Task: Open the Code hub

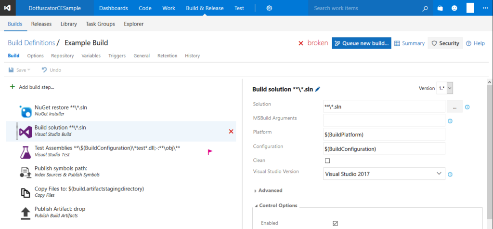Action: pos(145,8)
